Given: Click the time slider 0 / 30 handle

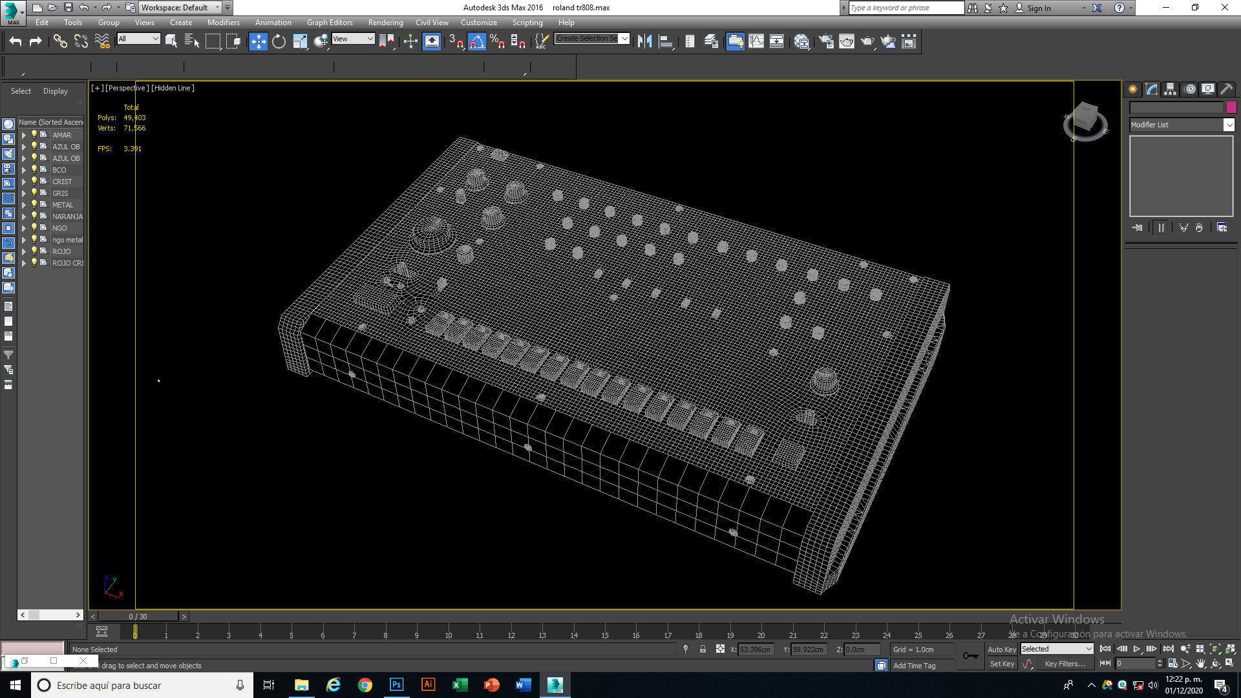Looking at the screenshot, I should tap(138, 617).
